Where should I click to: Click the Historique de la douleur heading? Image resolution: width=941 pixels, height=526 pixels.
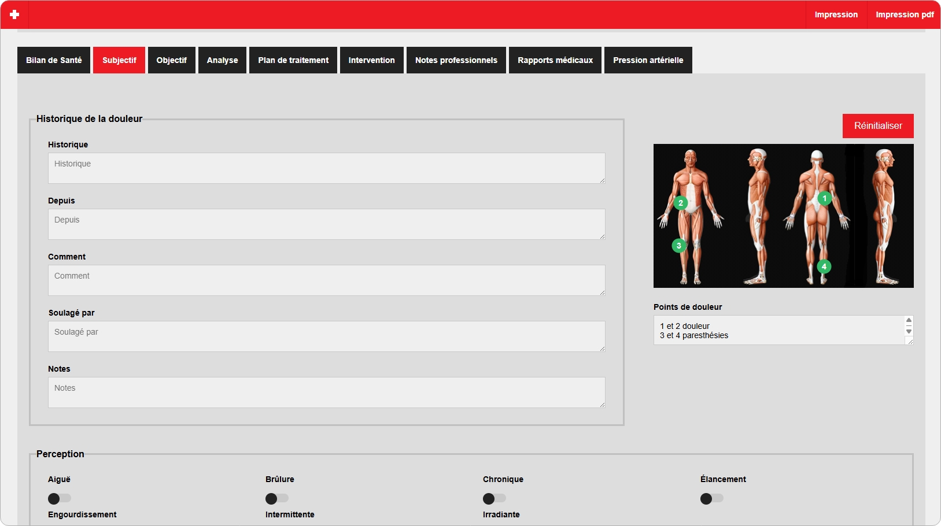(89, 118)
